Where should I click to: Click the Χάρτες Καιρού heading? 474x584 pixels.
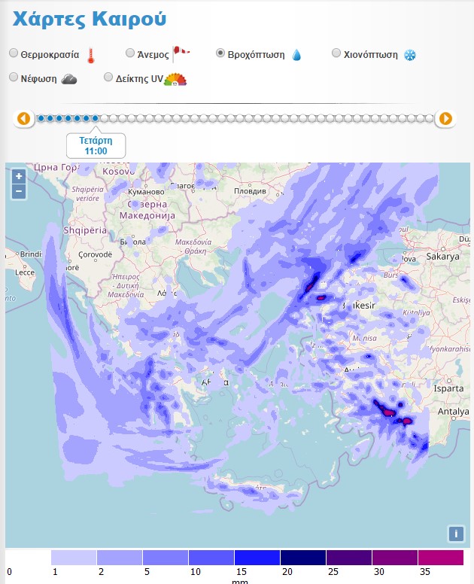point(90,20)
